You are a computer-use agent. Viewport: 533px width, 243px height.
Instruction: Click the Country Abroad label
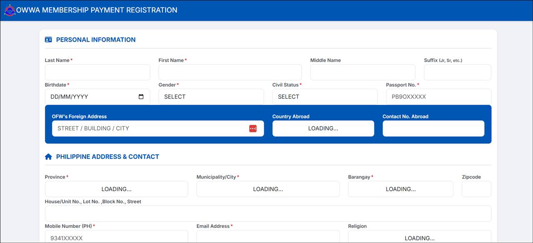click(291, 117)
